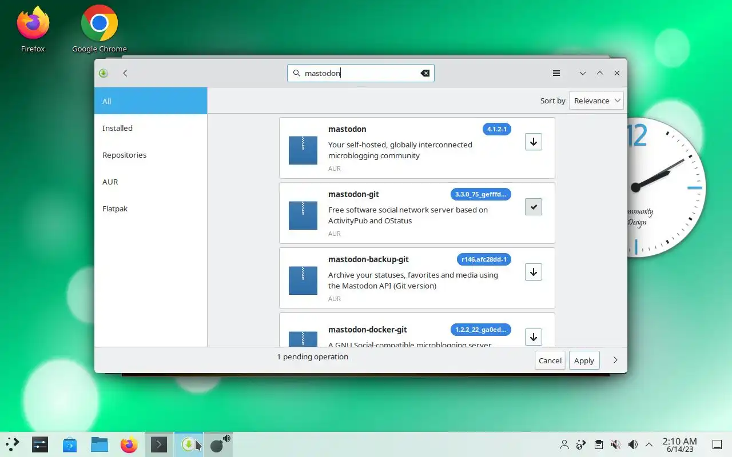Select the Repositories category
This screenshot has width=732, height=457.
[x=150, y=155]
